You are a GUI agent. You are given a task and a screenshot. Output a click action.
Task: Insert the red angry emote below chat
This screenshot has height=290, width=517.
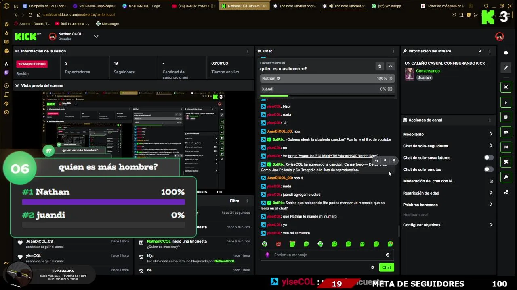[x=278, y=244]
